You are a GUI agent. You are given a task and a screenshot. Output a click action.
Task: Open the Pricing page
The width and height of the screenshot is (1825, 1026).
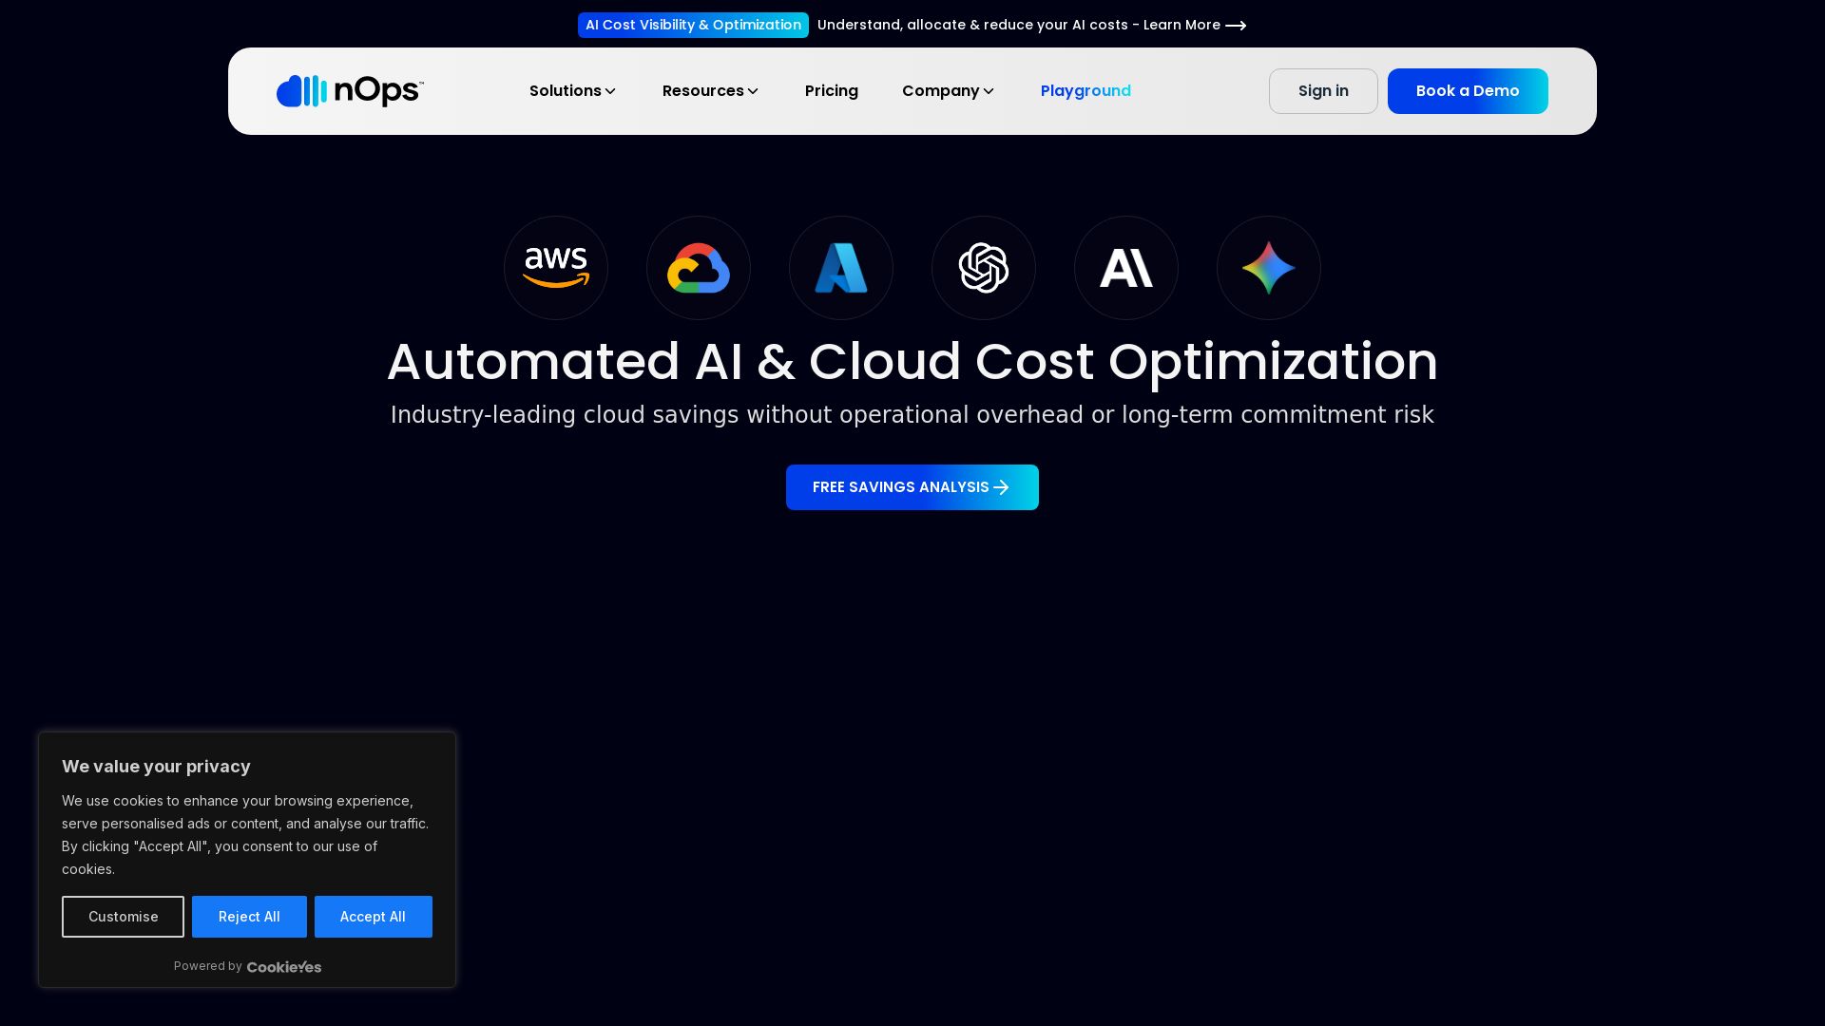click(x=832, y=91)
